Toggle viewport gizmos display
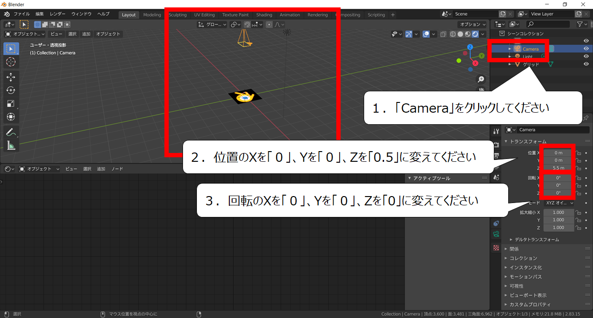 point(409,34)
